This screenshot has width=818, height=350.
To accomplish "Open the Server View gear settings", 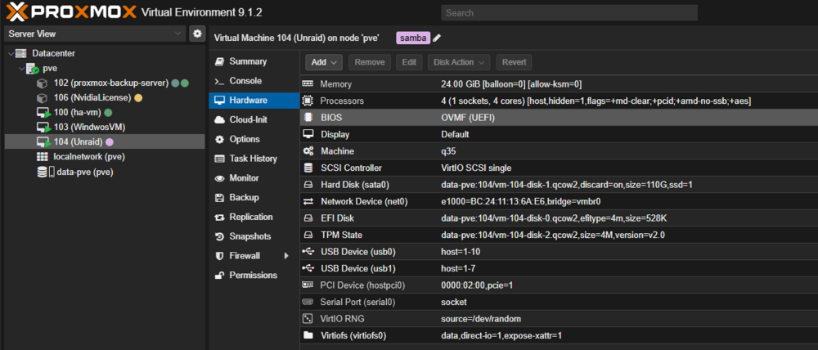I will click(196, 34).
